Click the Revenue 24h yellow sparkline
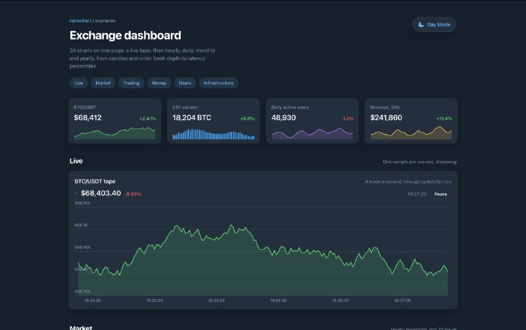 click(411, 133)
